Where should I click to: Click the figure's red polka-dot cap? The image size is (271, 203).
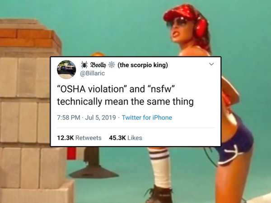[x=180, y=12]
